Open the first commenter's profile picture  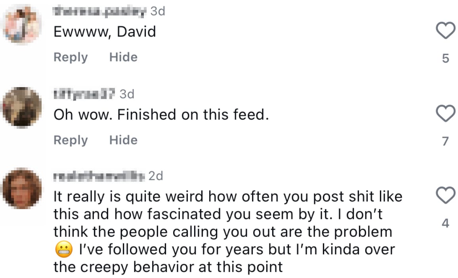pyautogui.click(x=22, y=25)
